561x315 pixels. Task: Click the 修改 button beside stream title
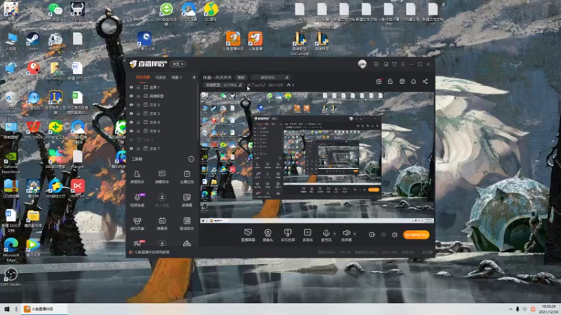tap(241, 78)
